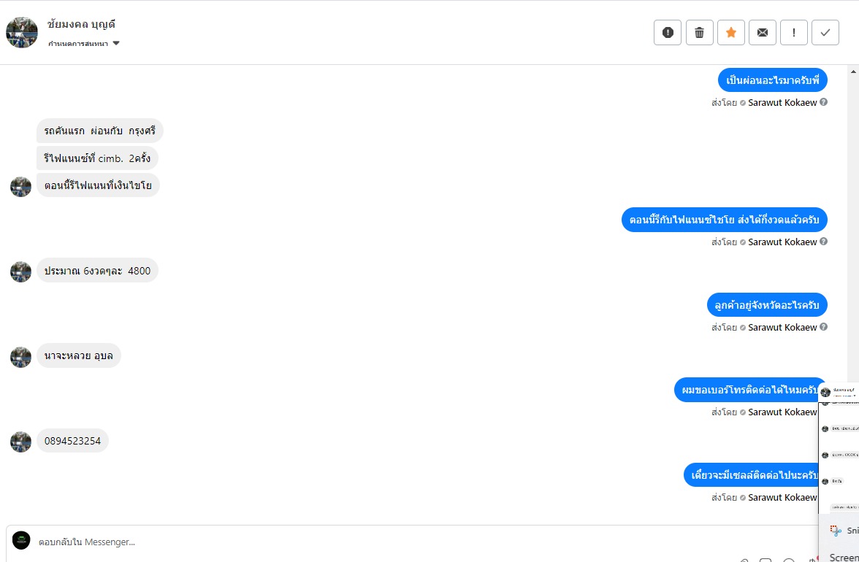This screenshot has height=562, width=859.
Task: Click avatar beside ตอนนี้รีไฟแนนที่เงินไชโย message
Action: (21, 187)
